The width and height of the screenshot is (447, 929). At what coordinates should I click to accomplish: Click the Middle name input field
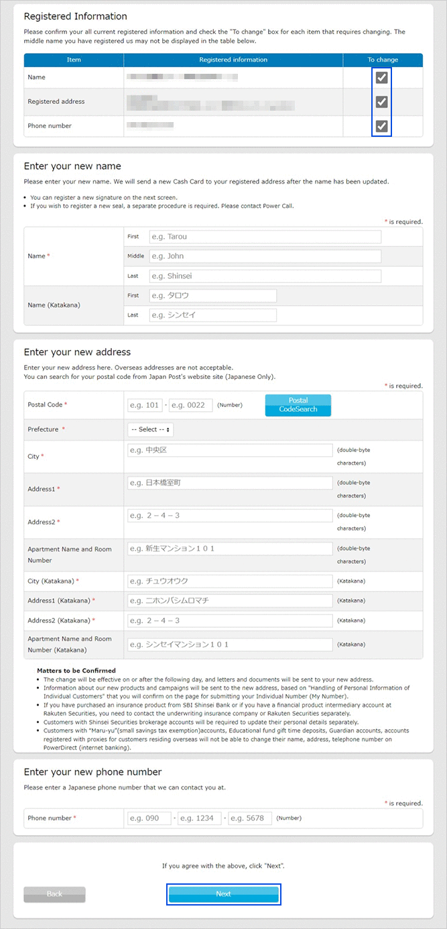point(265,256)
